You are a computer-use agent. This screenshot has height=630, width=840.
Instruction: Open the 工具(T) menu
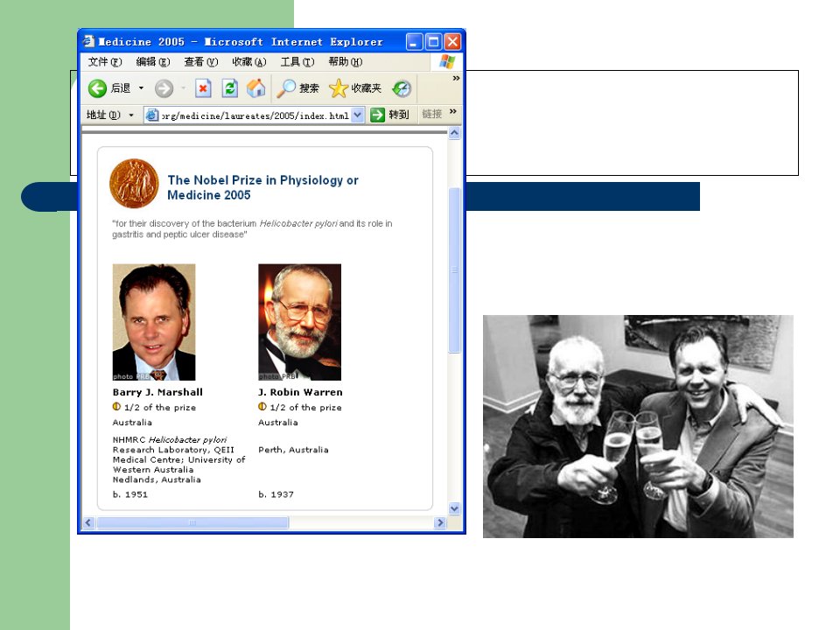click(x=297, y=61)
